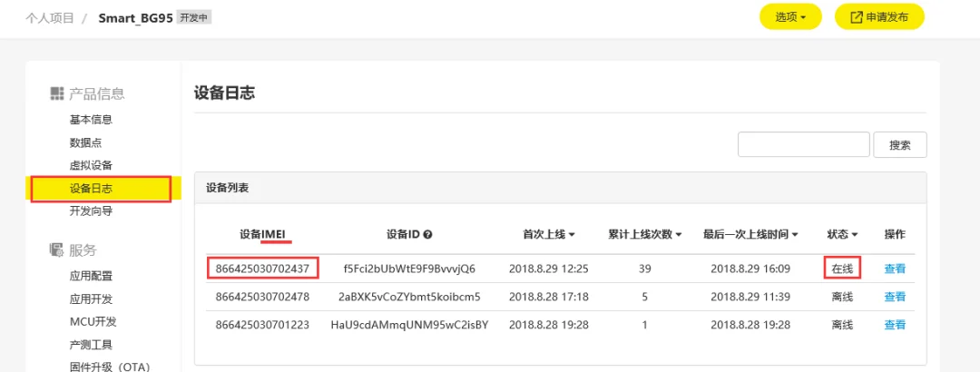Click 查看 for device 866425030702478

[x=895, y=297]
